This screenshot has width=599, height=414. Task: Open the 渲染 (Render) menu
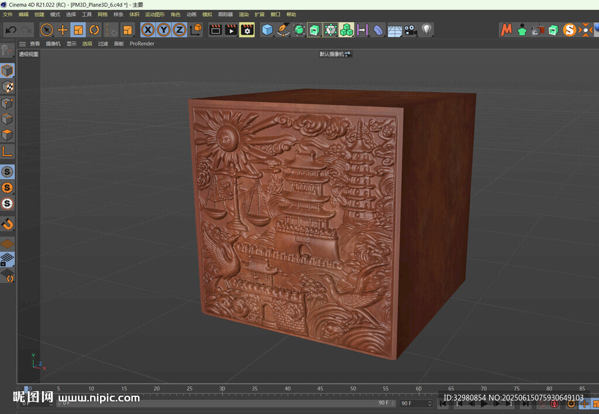(x=244, y=15)
